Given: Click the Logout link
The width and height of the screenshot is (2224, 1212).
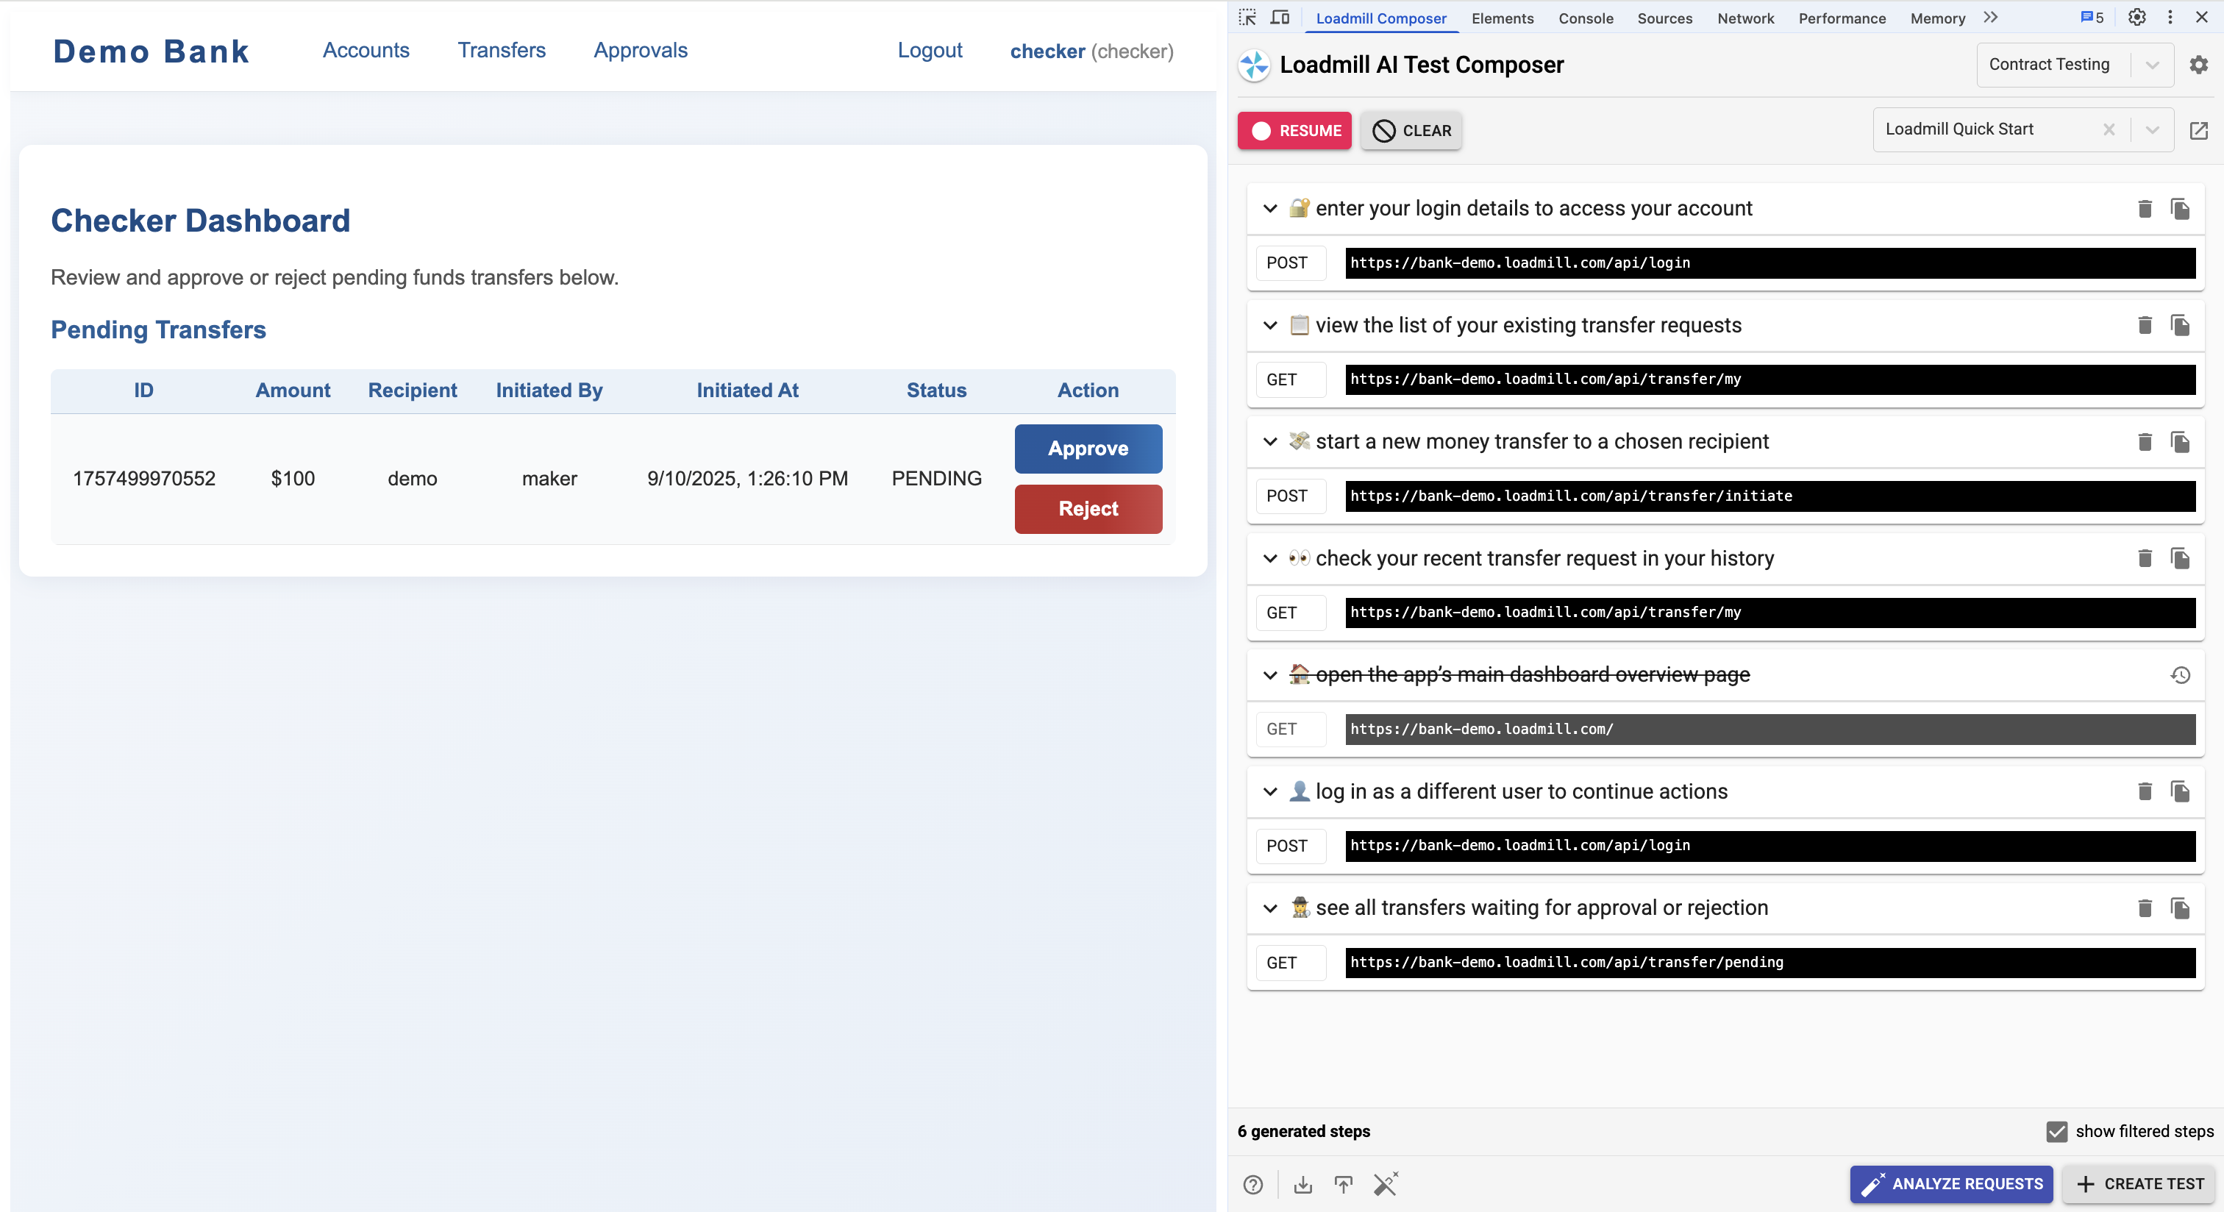Looking at the screenshot, I should pyautogui.click(x=929, y=50).
